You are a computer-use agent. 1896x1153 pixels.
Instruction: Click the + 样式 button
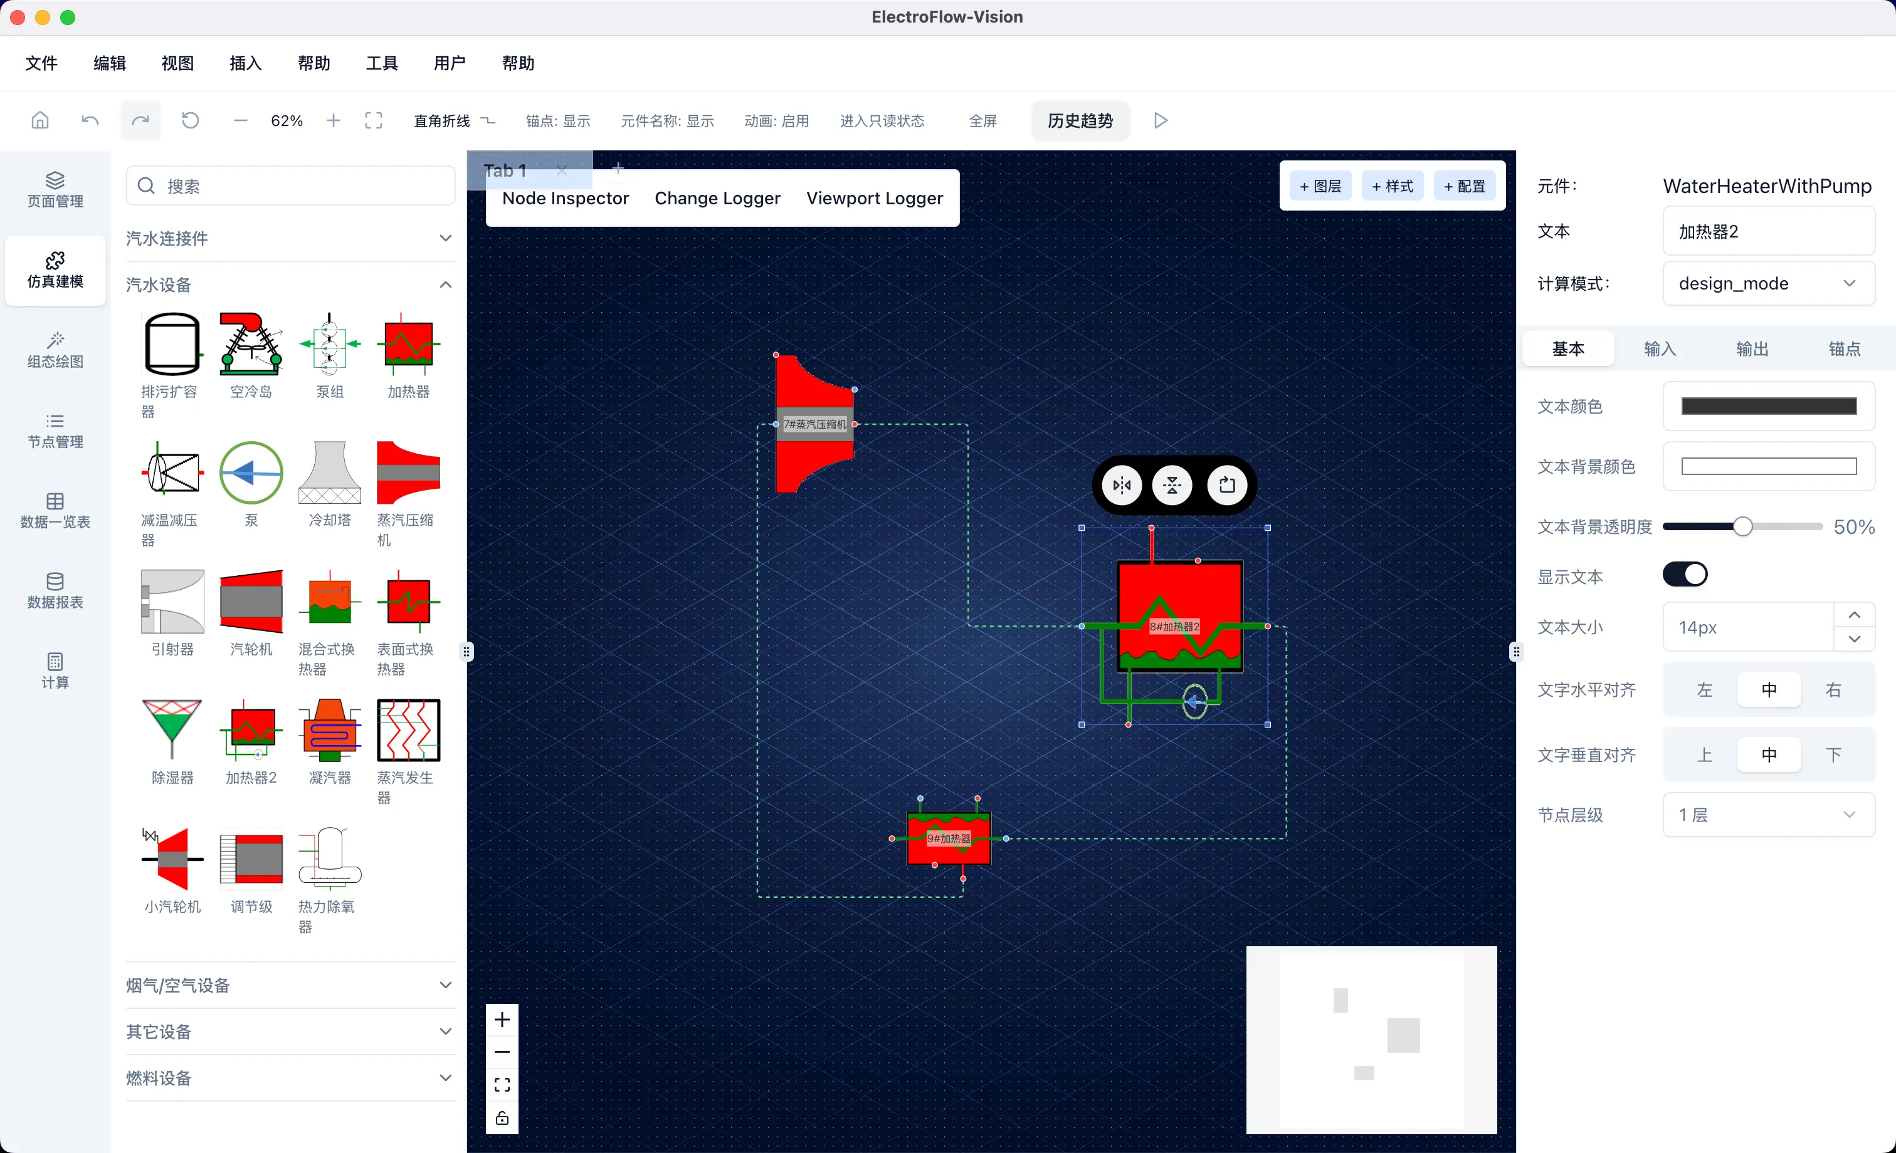(1393, 186)
